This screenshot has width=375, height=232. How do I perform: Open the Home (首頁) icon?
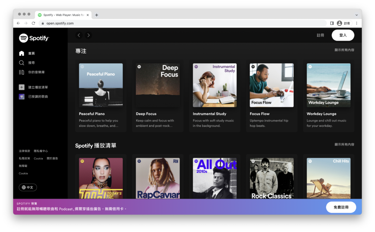[x=22, y=53]
